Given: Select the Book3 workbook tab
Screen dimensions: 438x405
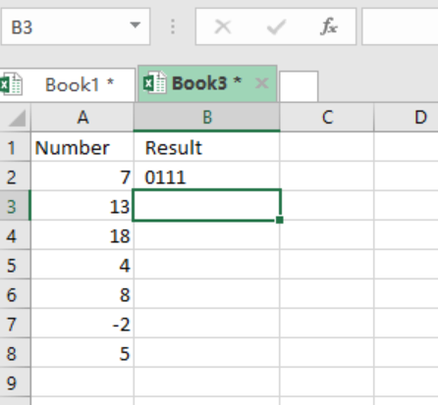Looking at the screenshot, I should click(x=207, y=83).
